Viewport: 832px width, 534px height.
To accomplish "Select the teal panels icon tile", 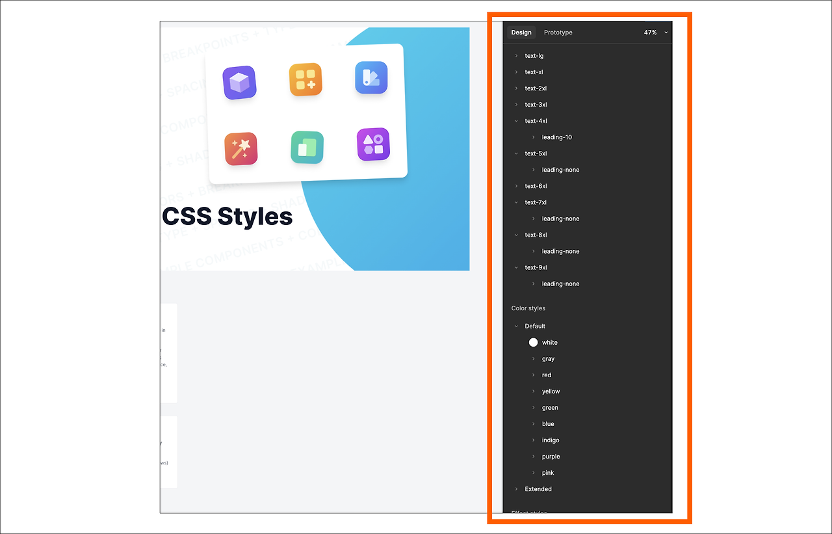I will [x=306, y=147].
